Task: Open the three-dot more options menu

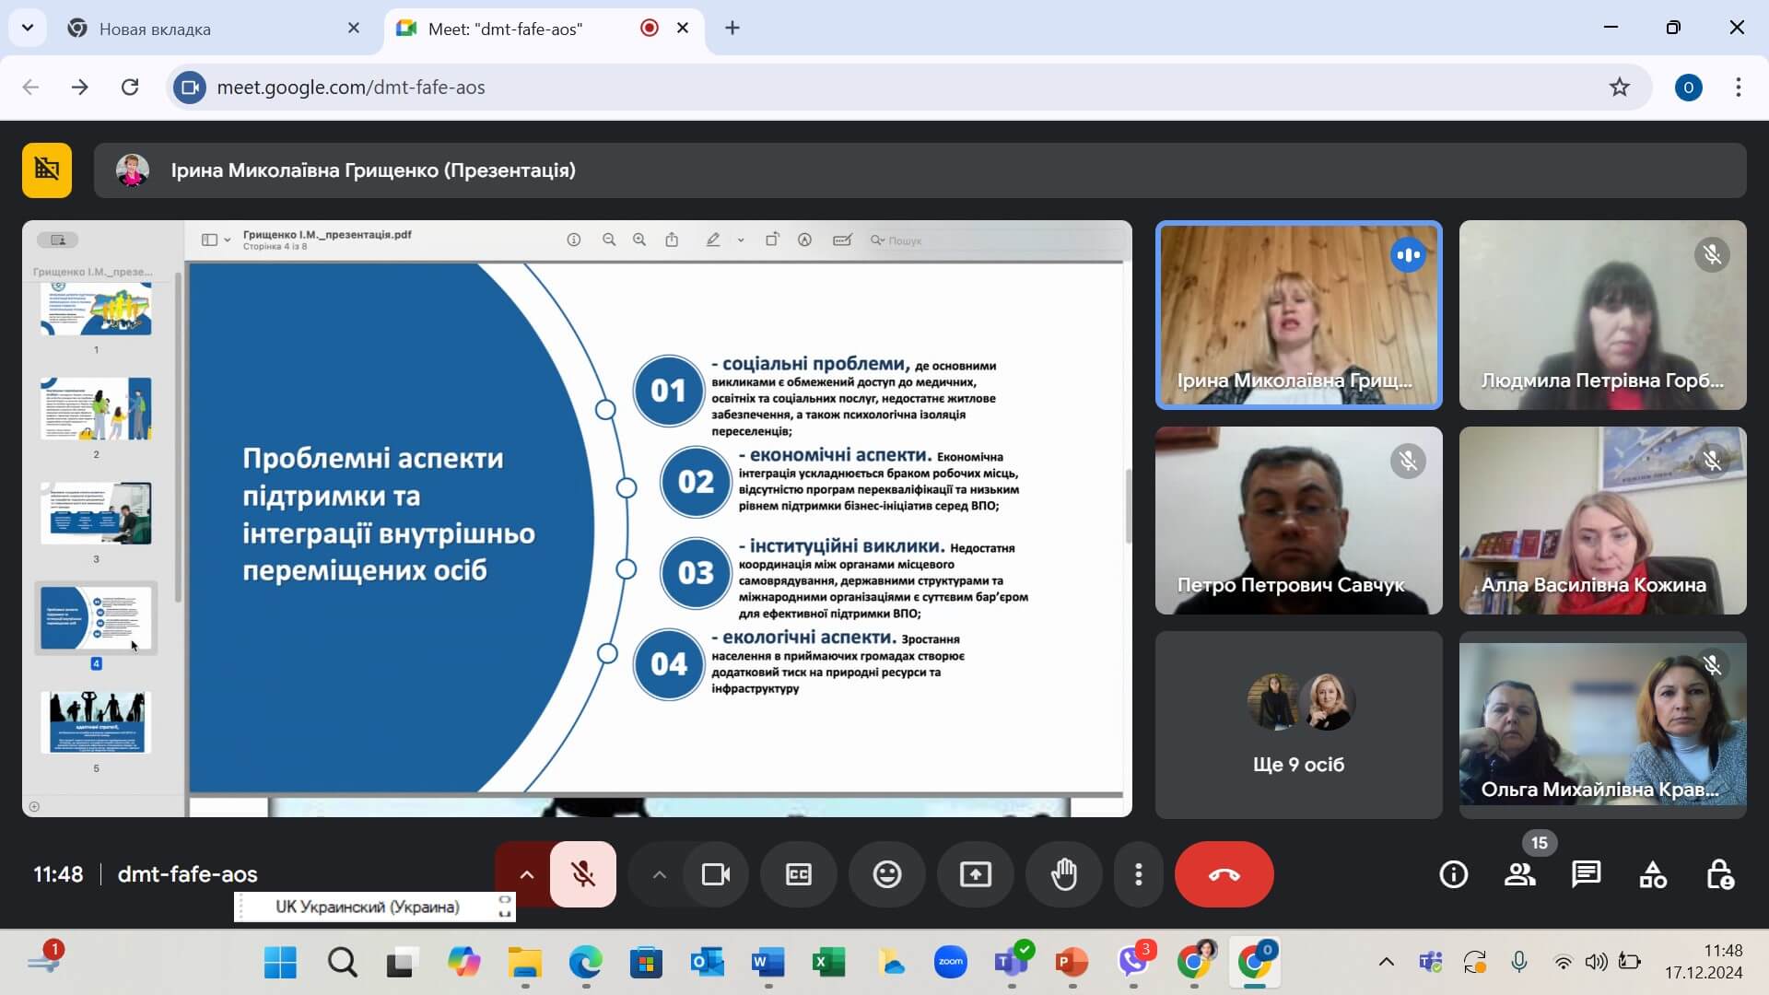Action: 1139,874
